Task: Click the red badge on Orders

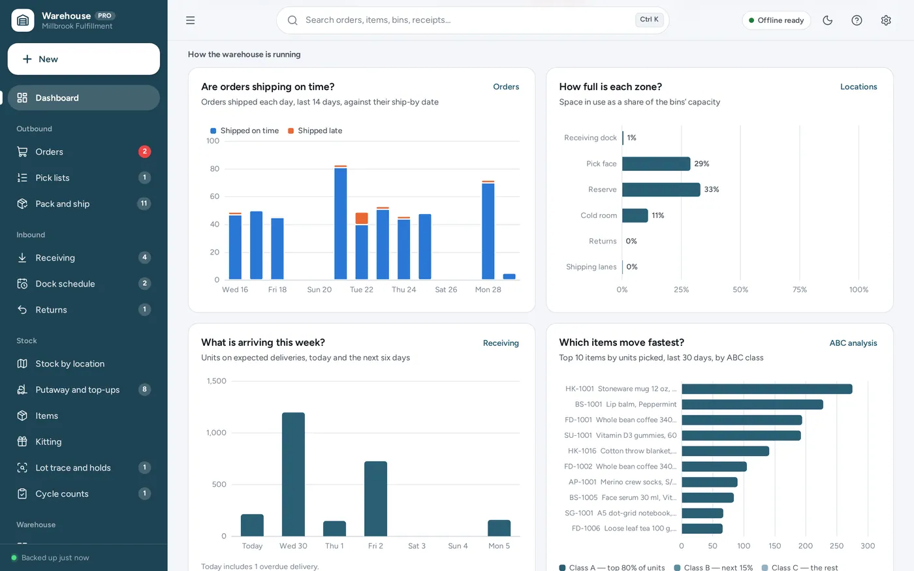Action: pos(145,152)
